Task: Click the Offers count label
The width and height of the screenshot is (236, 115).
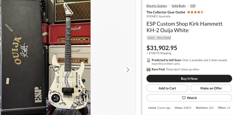Action: (x=222, y=108)
